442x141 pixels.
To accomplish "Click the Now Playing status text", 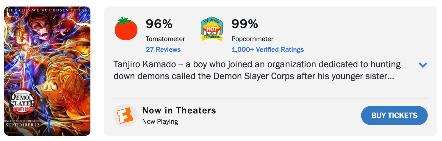I will (160, 121).
